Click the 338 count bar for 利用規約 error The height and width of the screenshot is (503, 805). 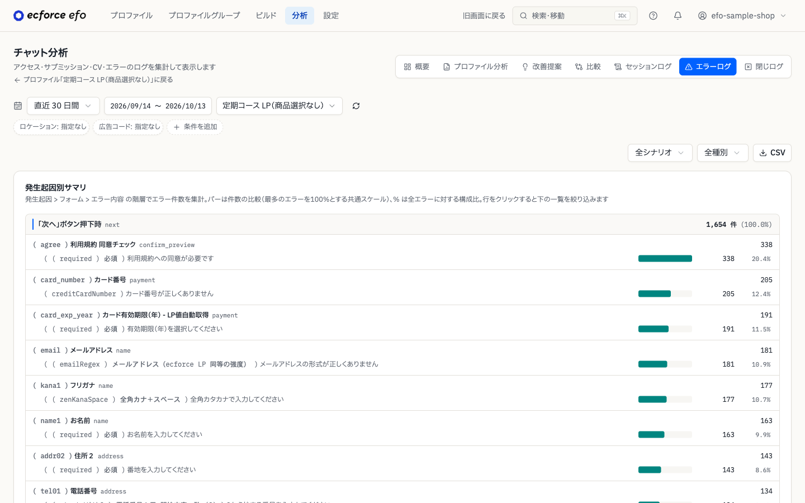(x=665, y=259)
